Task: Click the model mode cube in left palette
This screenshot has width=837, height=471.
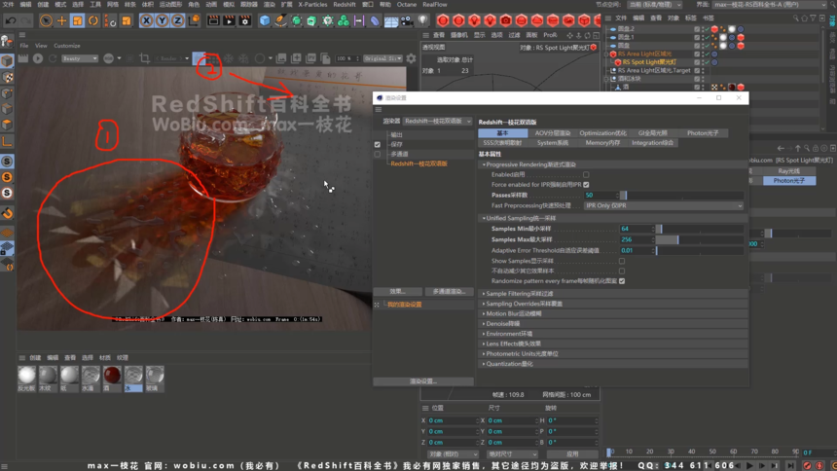Action: pyautogui.click(x=7, y=61)
